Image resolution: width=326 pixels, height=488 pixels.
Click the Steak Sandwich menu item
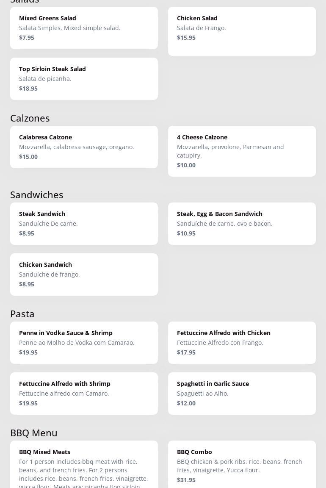[x=84, y=224]
